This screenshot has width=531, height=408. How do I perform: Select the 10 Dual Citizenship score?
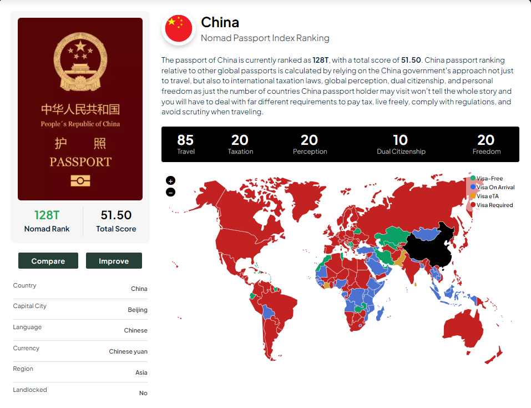(x=401, y=144)
